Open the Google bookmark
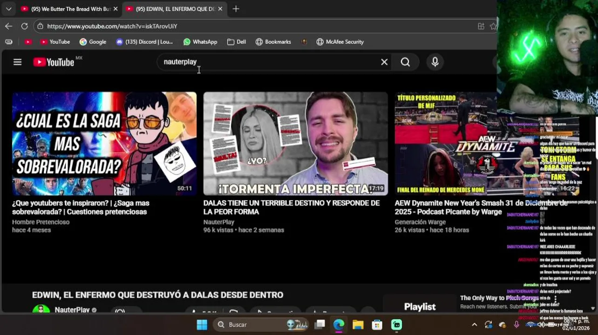This screenshot has width=598, height=335. 93,42
